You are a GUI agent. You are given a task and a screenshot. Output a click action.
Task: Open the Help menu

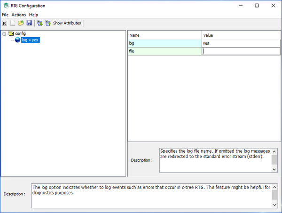tap(33, 15)
